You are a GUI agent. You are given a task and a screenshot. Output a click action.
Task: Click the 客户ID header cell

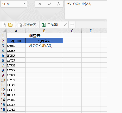(x=16, y=41)
